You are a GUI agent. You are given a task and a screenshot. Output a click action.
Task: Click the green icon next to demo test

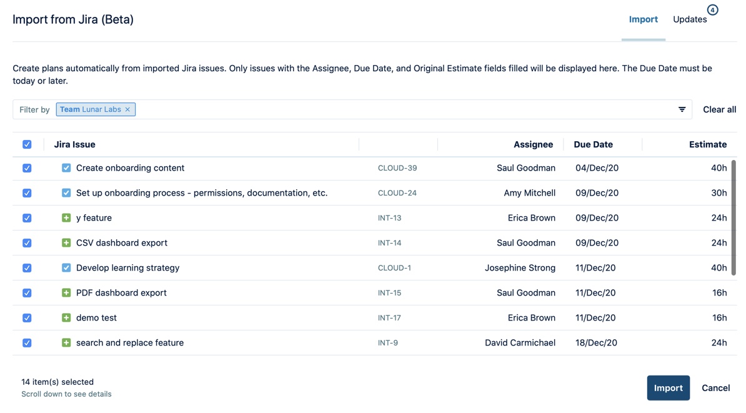[x=66, y=317]
